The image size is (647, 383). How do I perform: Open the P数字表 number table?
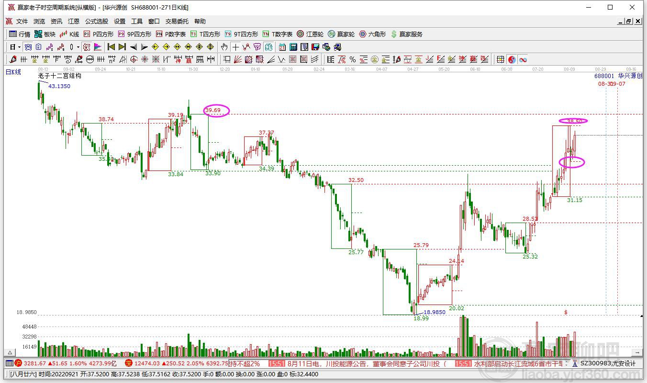pos(171,34)
